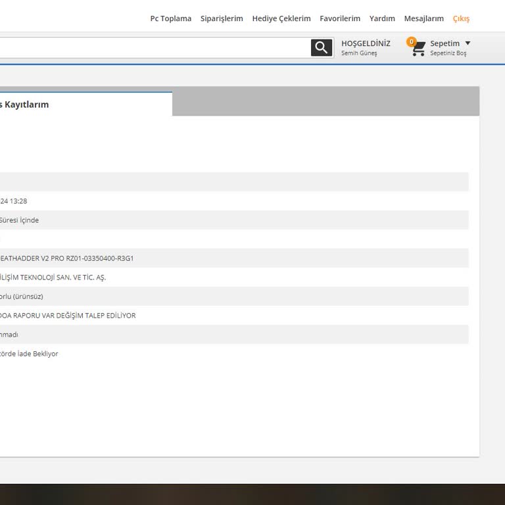Expand the Sepetim dropdown arrow
This screenshot has height=505, width=505.
click(x=468, y=43)
